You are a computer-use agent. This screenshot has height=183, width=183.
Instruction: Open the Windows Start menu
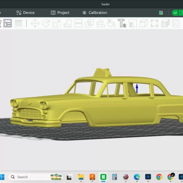coord(2,177)
